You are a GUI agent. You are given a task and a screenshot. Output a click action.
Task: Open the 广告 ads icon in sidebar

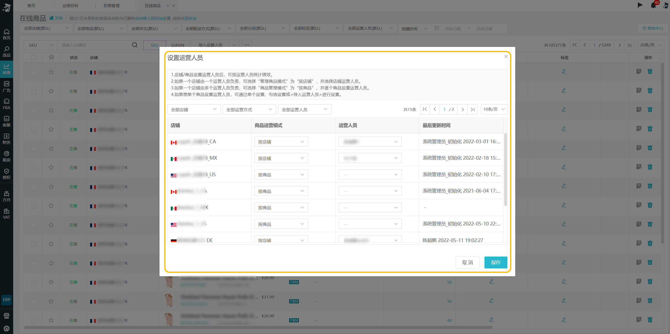click(x=7, y=87)
